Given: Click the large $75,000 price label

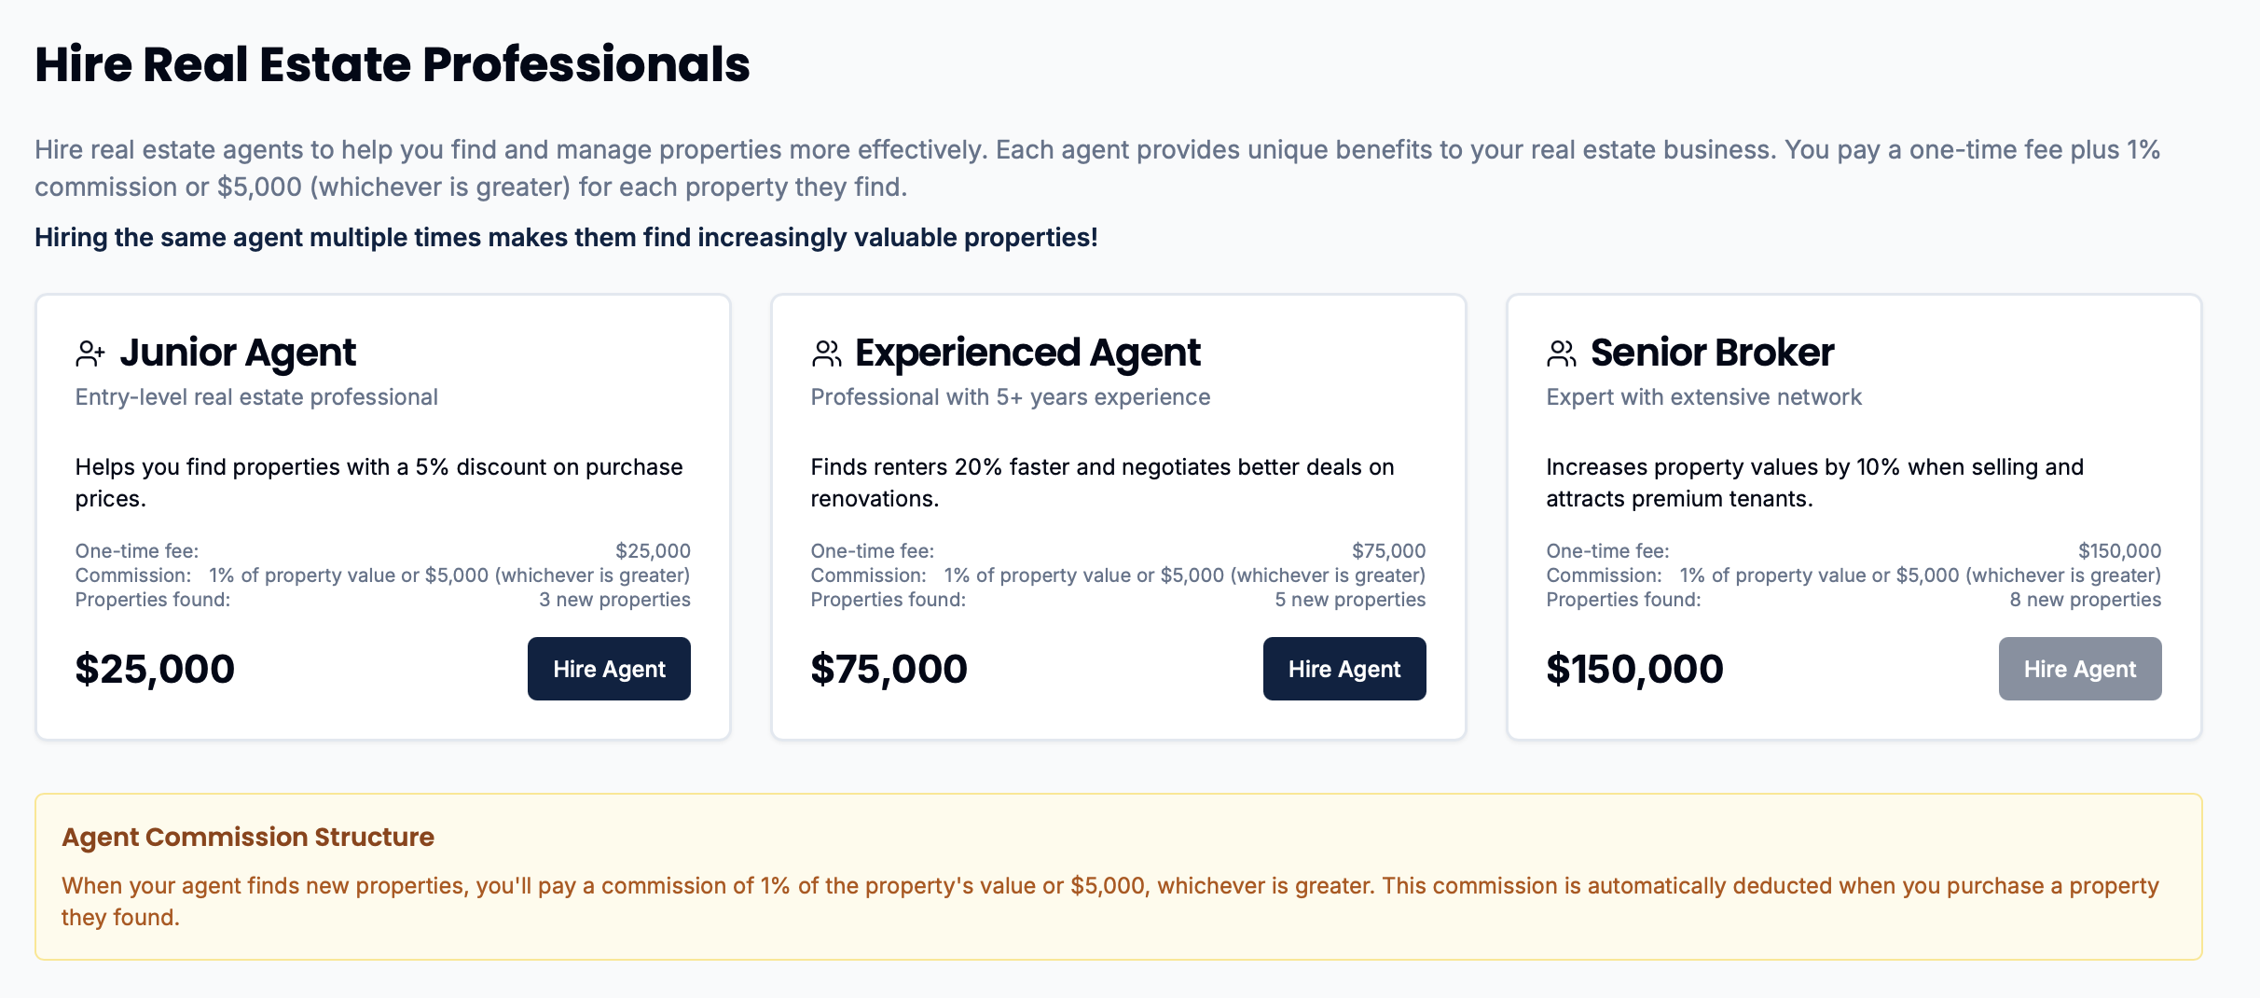Looking at the screenshot, I should (x=889, y=669).
